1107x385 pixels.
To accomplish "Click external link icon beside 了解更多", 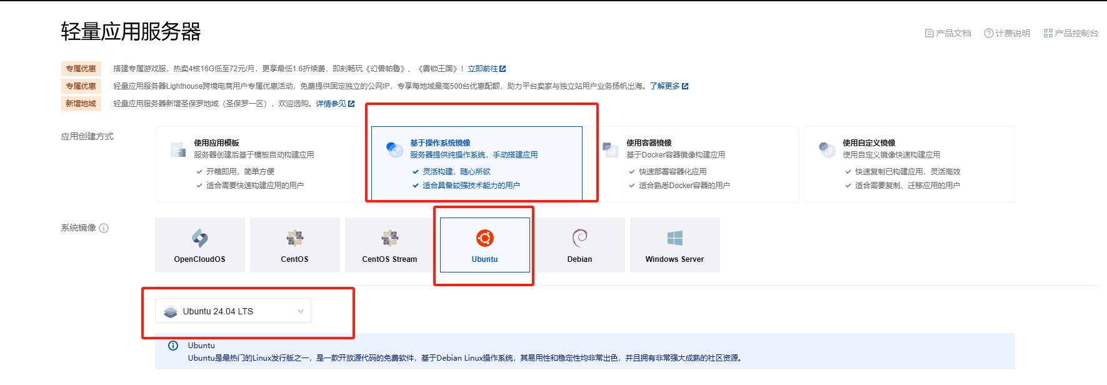I will coord(685,86).
